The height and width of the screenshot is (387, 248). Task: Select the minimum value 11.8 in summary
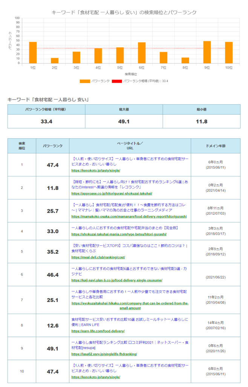[x=202, y=121]
